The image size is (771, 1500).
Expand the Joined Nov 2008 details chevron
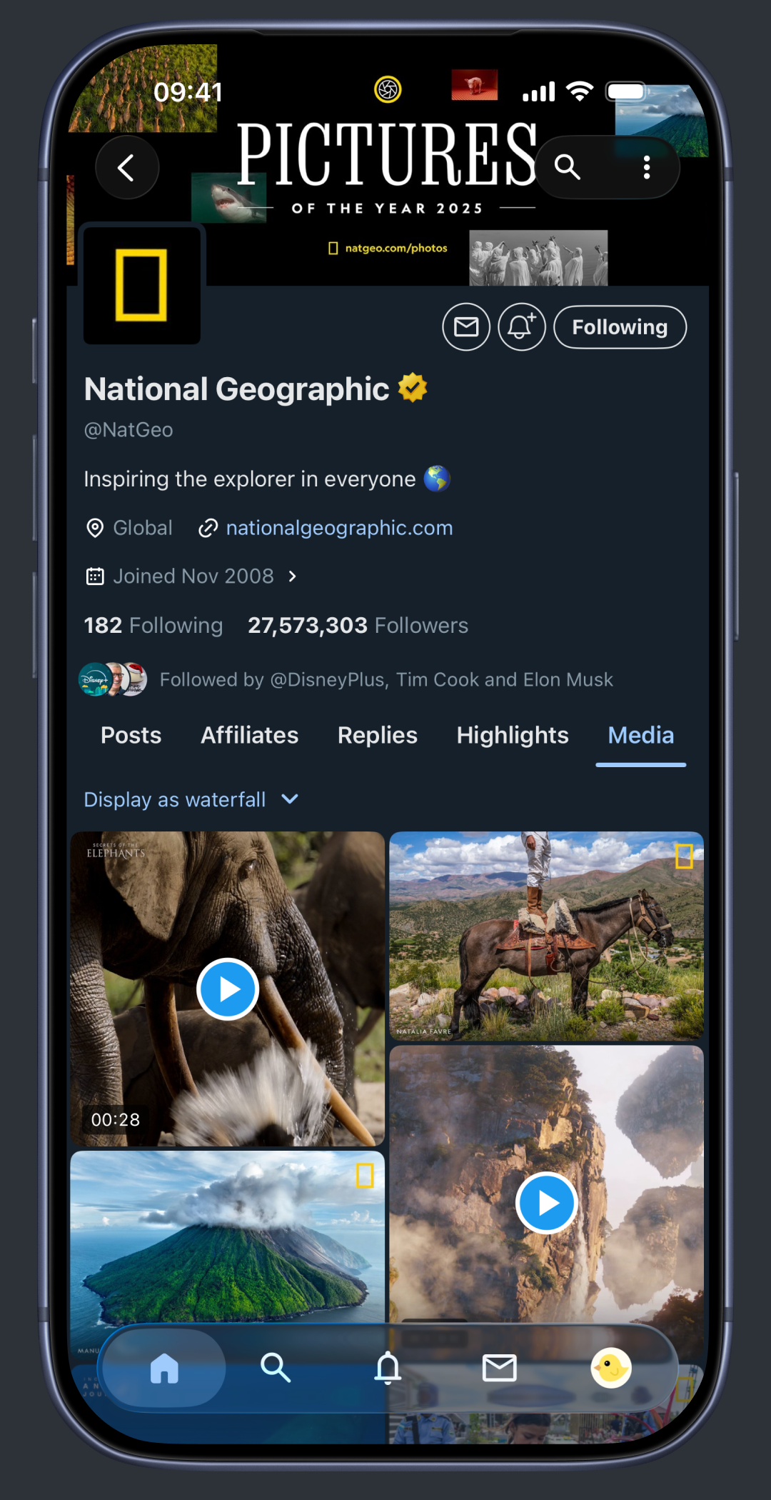293,576
